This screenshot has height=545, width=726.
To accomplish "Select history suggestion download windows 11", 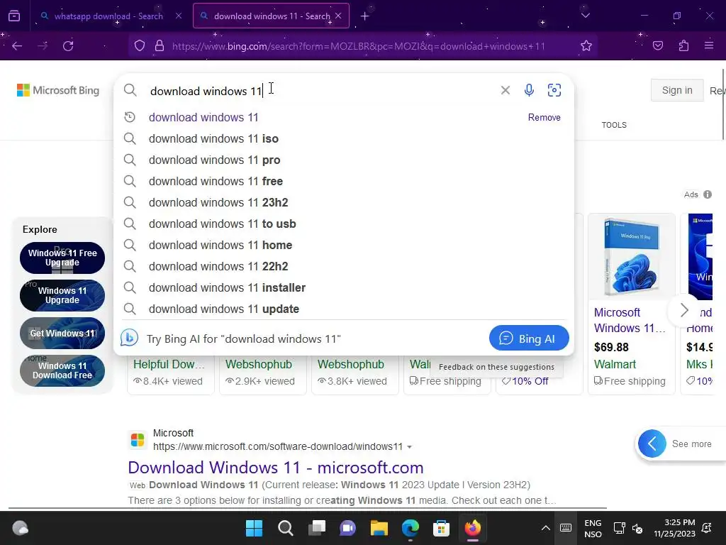I will coord(203,117).
